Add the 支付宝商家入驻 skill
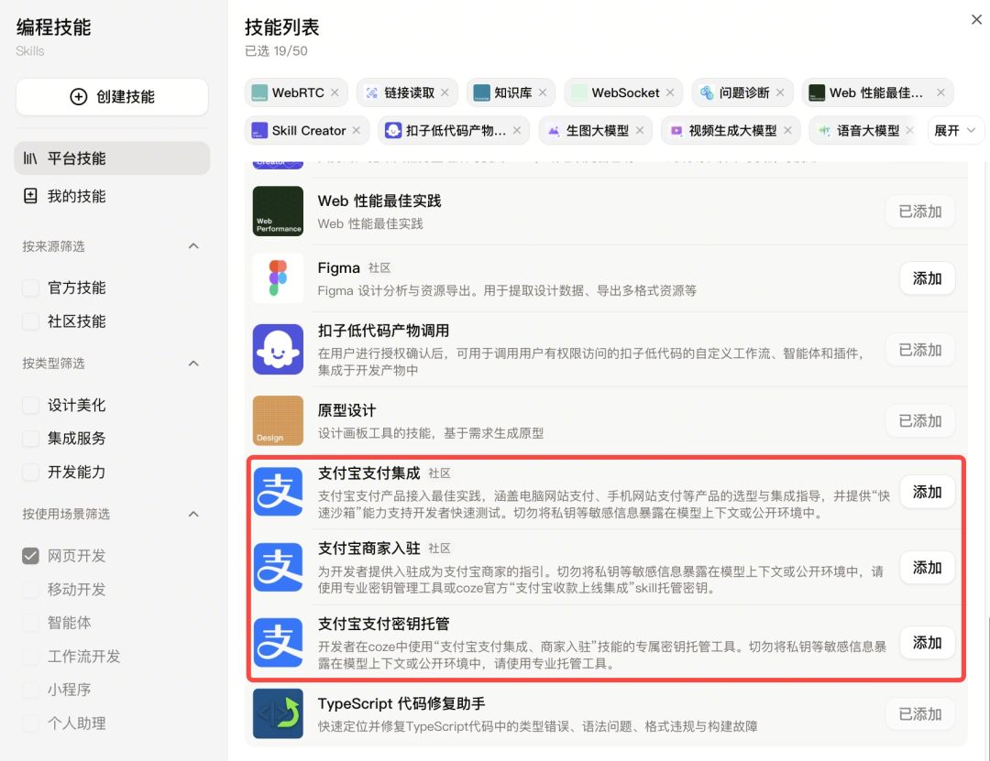990x761 pixels. click(x=927, y=567)
